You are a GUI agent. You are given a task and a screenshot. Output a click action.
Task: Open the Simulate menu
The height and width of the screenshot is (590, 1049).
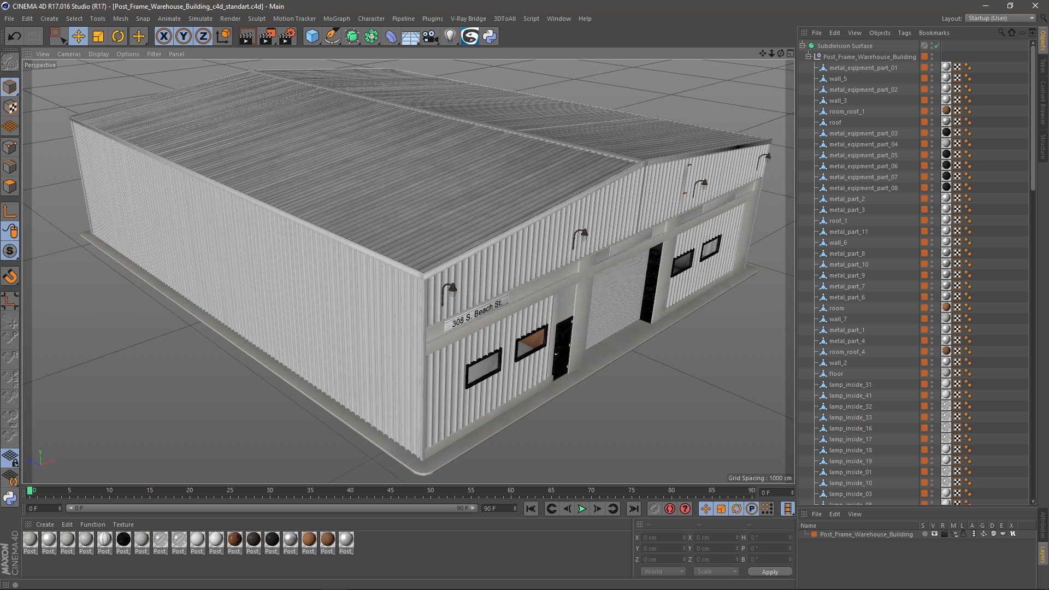click(201, 19)
